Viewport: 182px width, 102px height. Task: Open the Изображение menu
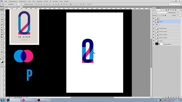[x=23, y=1]
